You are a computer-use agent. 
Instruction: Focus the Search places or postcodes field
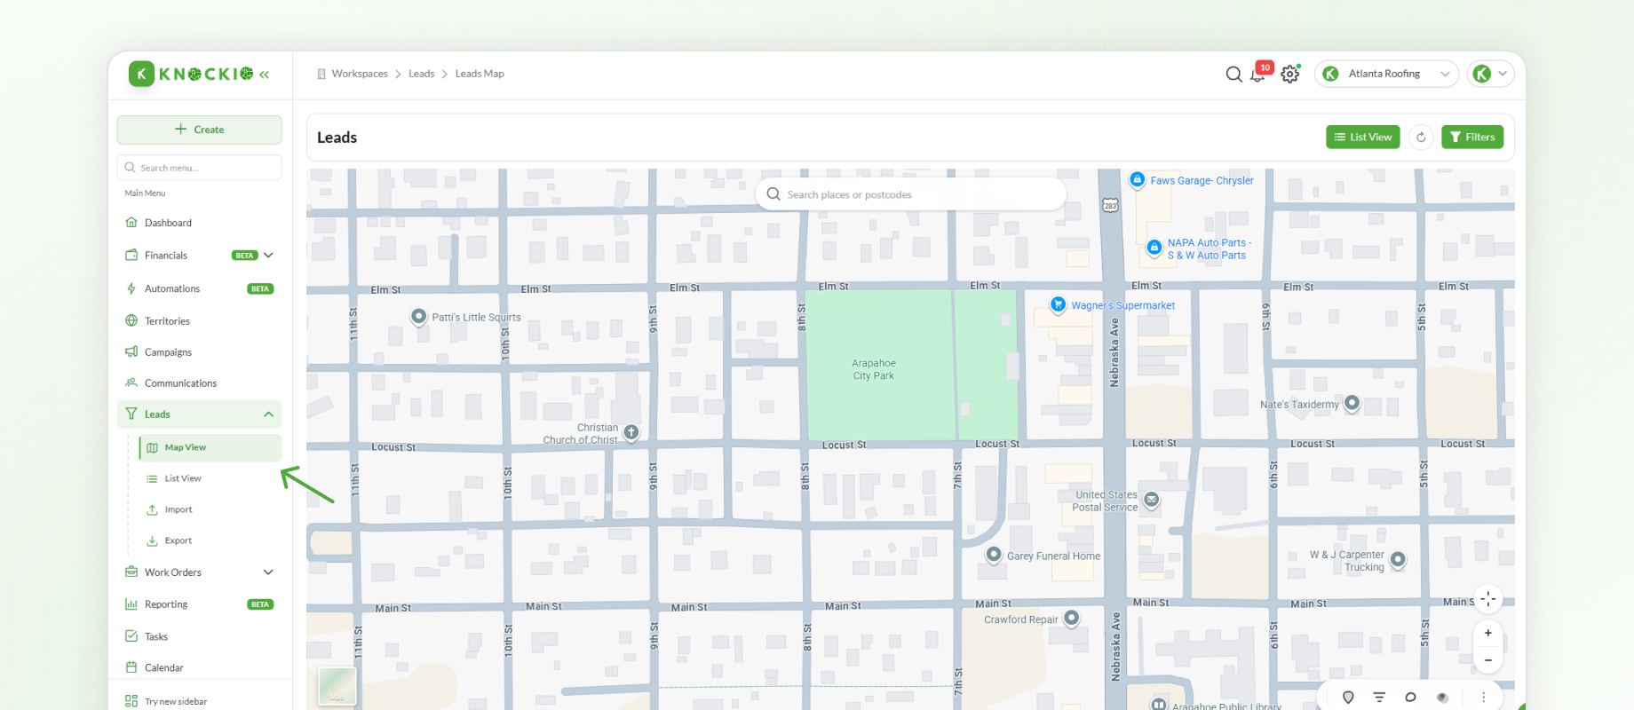[x=910, y=194]
